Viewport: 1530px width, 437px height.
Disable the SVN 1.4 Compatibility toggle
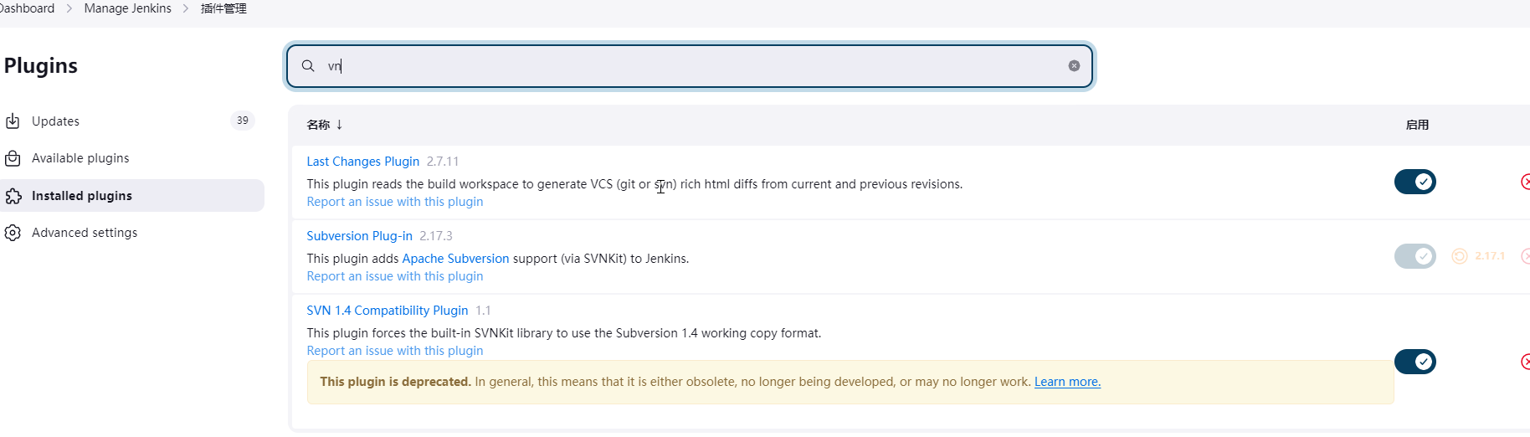[1414, 362]
